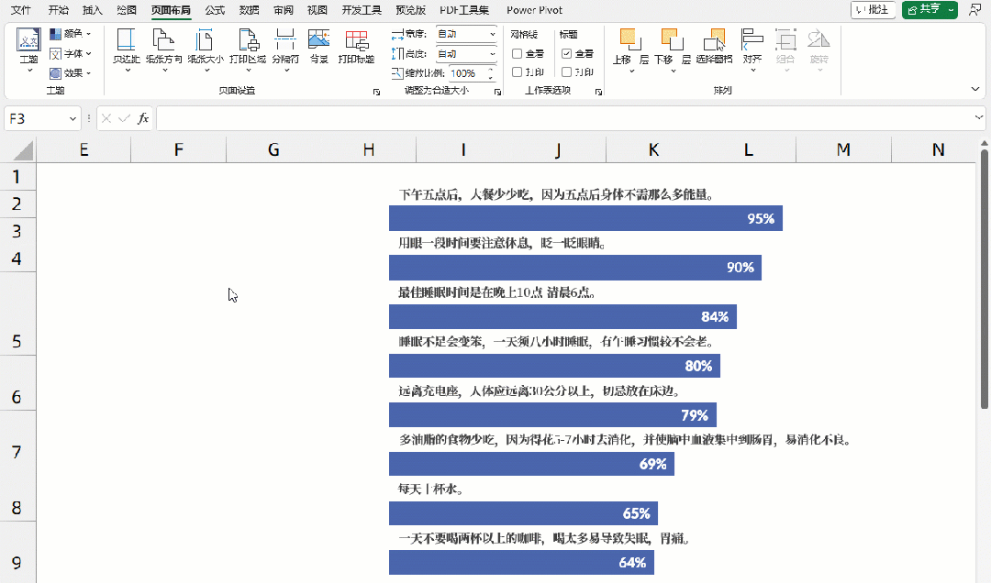Viewport: 991px width, 583px height.
Task: Switch to the 视图 (View) tab
Action: coord(317,10)
